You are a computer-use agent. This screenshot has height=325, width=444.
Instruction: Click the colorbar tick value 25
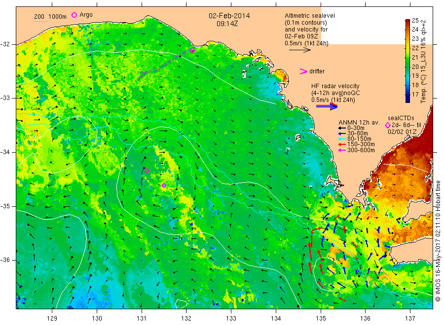click(x=415, y=20)
